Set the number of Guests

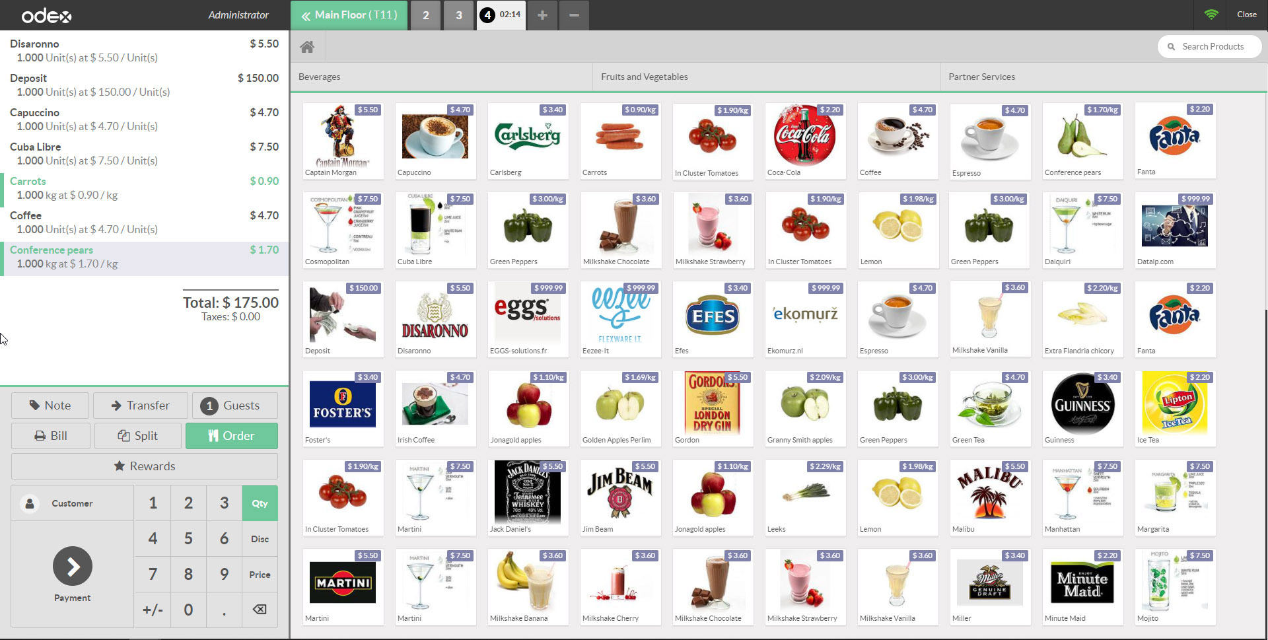point(235,406)
